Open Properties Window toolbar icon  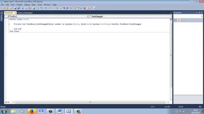click(78, 8)
